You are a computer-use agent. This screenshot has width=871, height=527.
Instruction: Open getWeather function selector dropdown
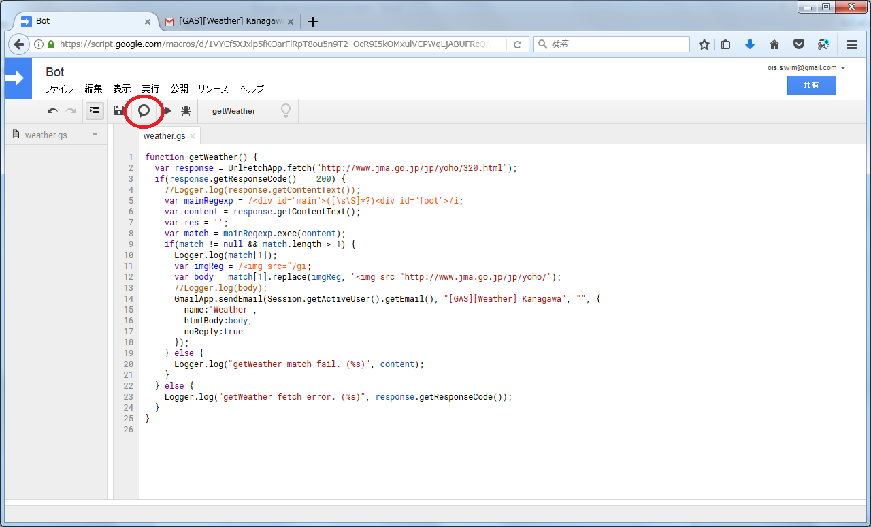234,111
